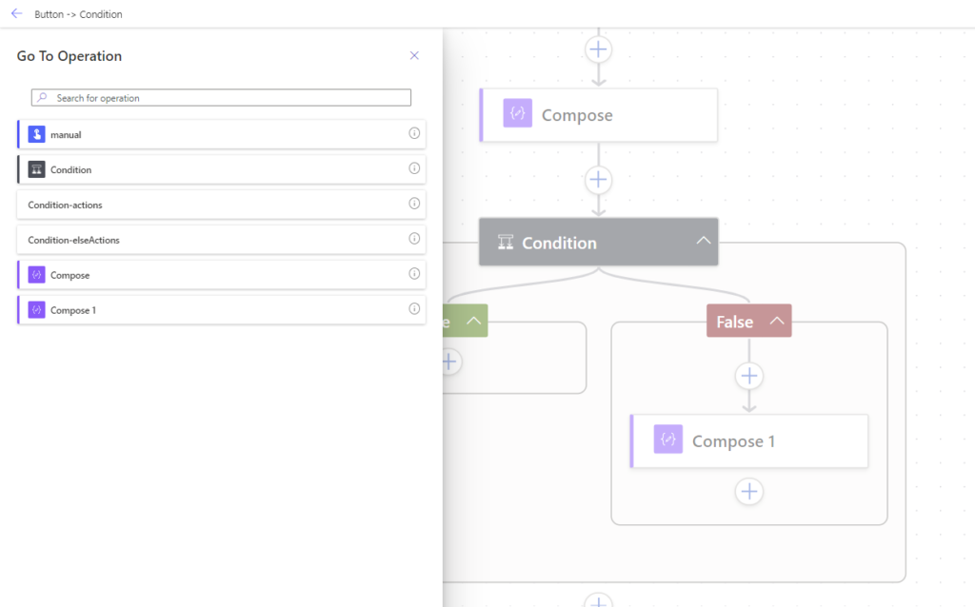This screenshot has width=975, height=607.
Task: Click the magnifier icon in the search box
Action: point(42,98)
